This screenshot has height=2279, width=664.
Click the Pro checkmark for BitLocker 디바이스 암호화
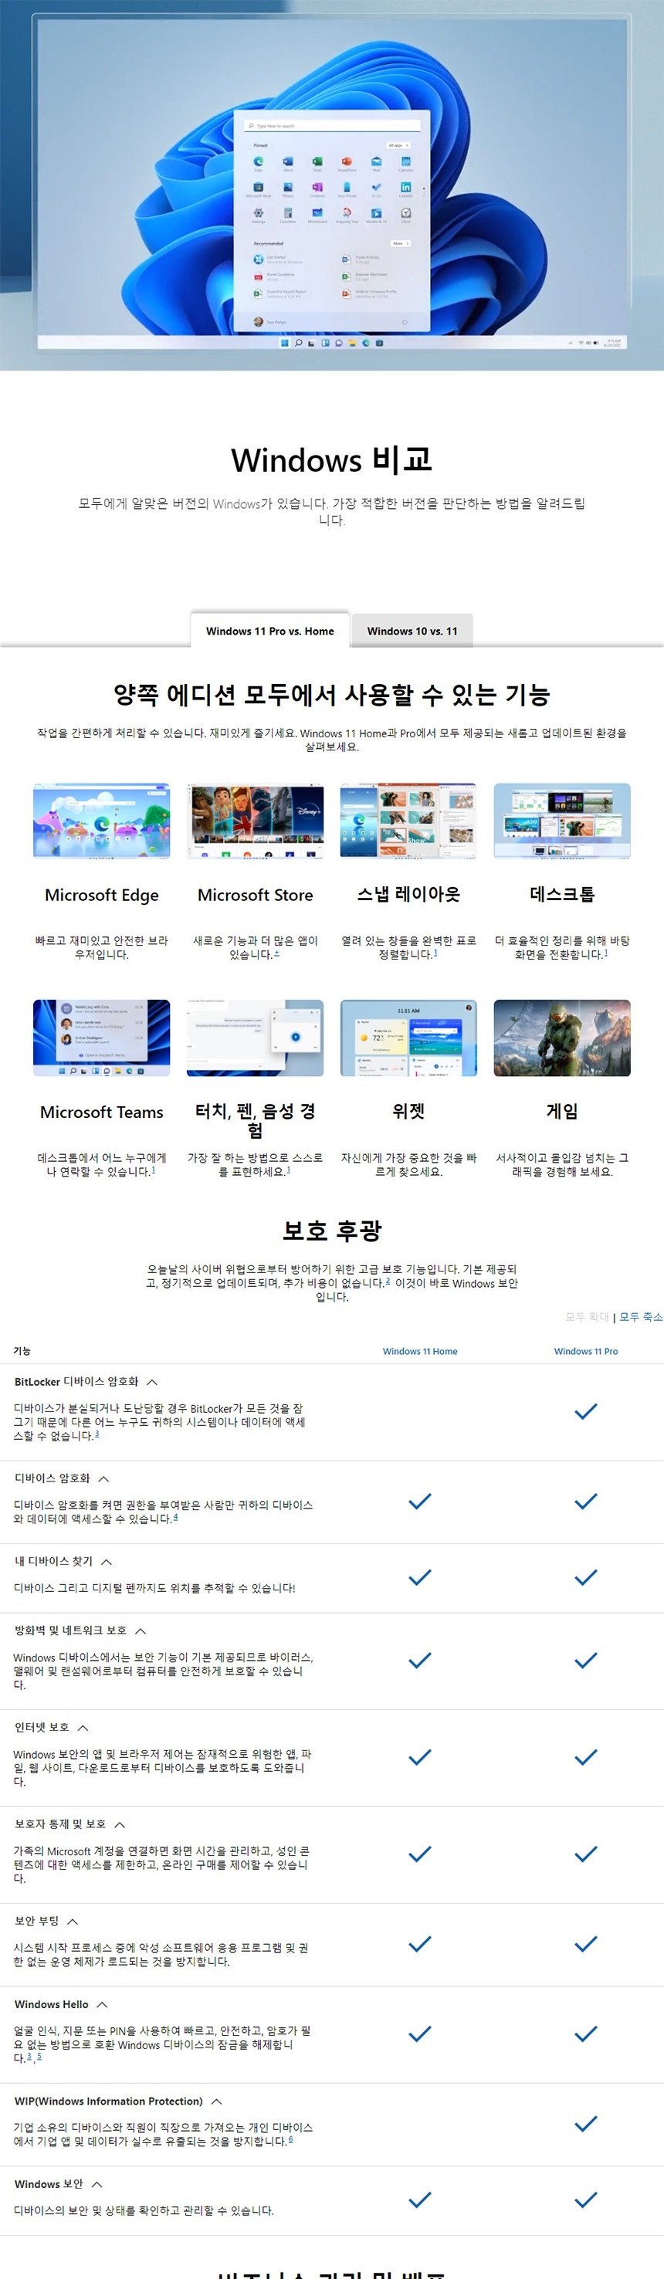pos(585,1411)
